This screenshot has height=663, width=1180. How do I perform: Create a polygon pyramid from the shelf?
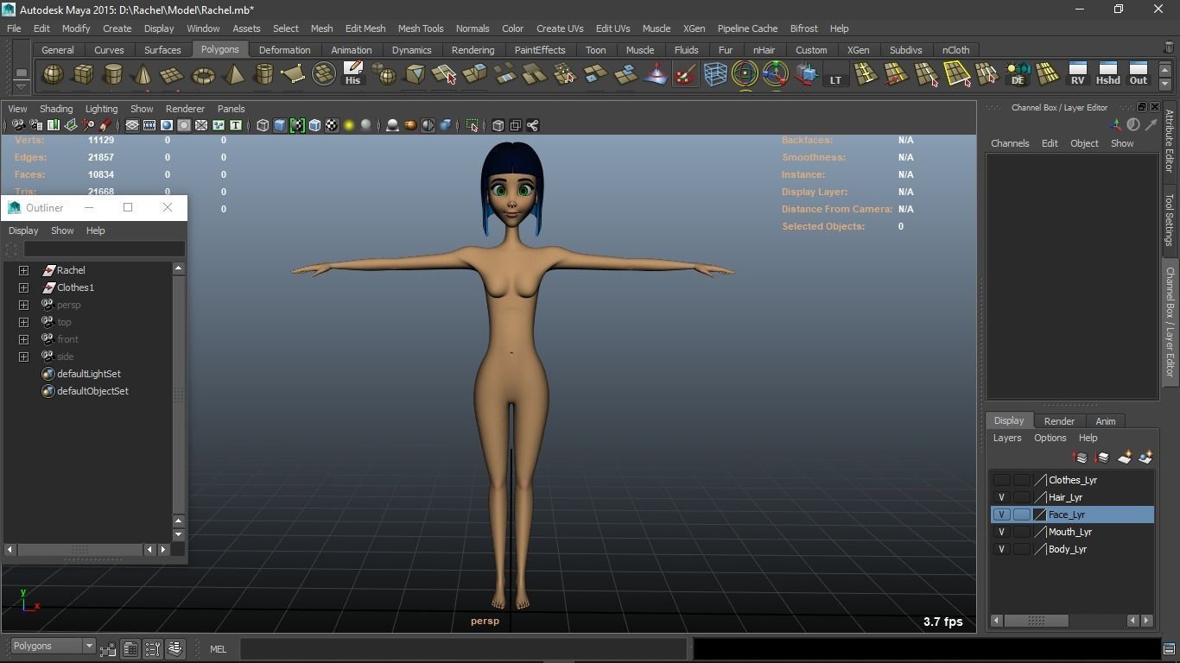tap(233, 75)
